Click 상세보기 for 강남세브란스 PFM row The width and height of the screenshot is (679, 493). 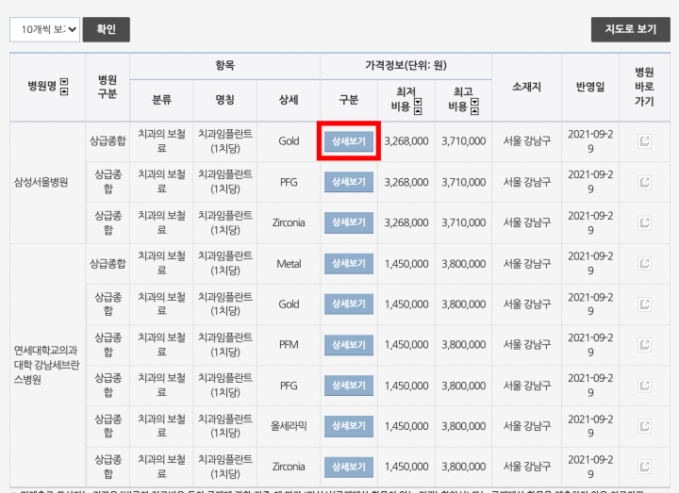point(349,345)
